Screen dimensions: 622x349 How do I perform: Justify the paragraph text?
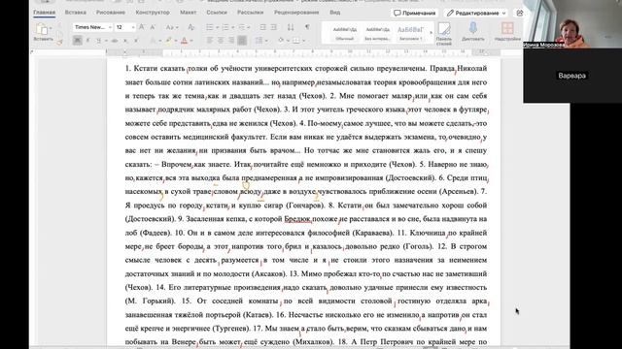(242, 41)
